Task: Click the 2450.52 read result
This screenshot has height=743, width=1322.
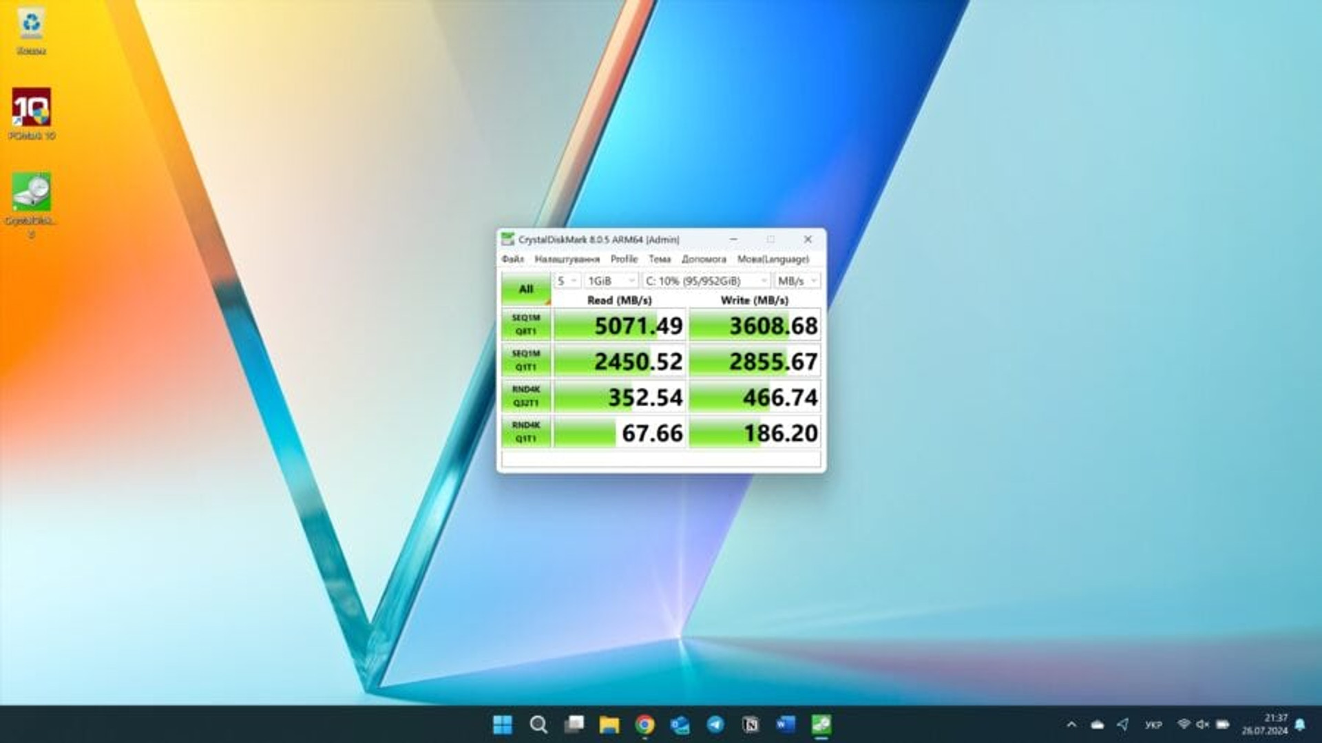Action: point(620,361)
